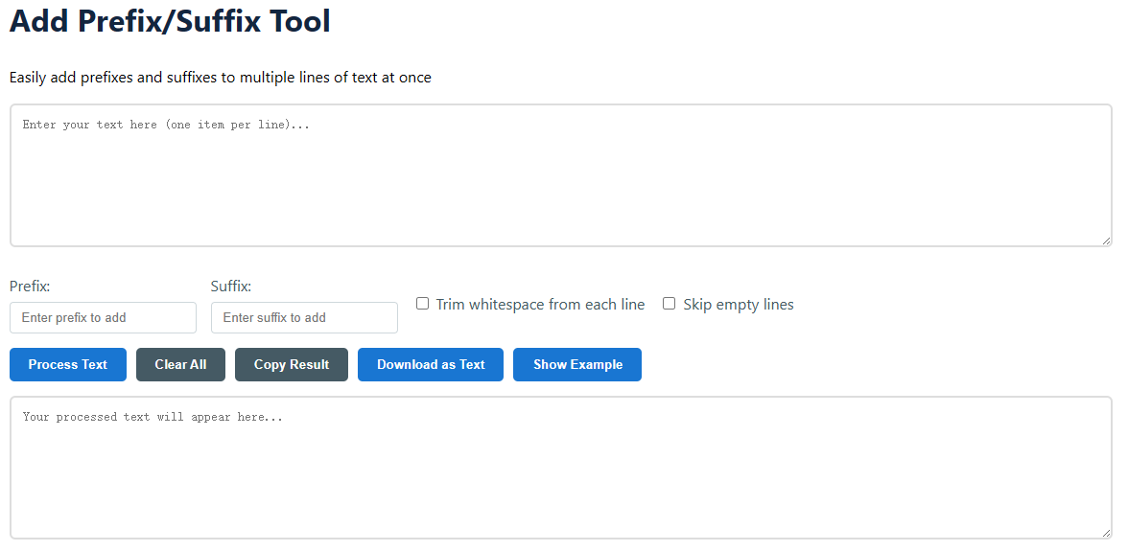Load sample data with Show Example
This screenshot has width=1128, height=551.
577,364
